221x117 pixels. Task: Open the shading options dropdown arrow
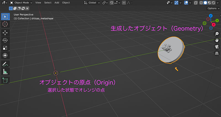tap(217, 3)
